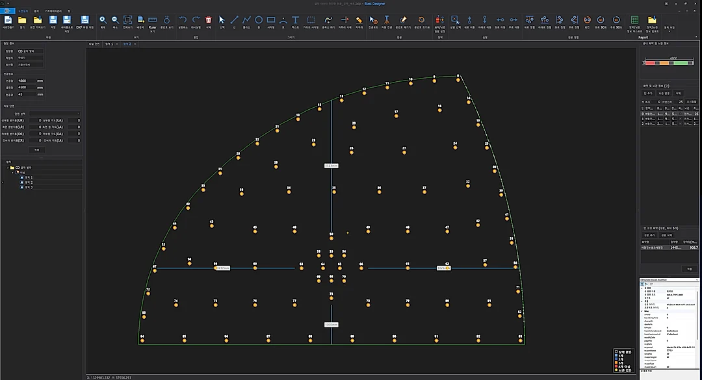Viewport: 702px width, 380px height.
Task: Pick the circle drawing tool
Action: pos(258,20)
